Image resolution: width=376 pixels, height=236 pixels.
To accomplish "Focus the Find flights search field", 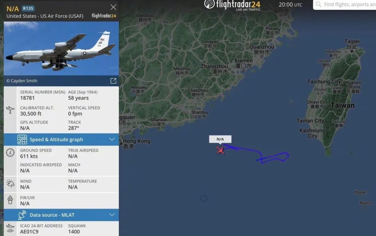I will [x=345, y=5].
